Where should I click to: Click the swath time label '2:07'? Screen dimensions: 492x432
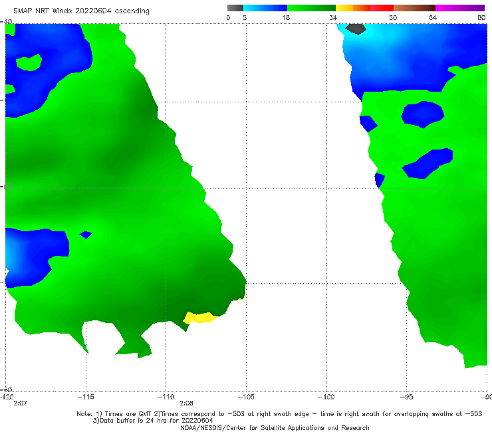tap(20, 403)
